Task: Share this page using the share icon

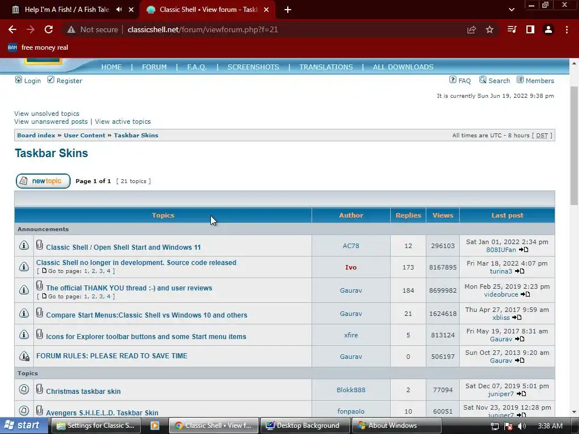Action: click(x=472, y=29)
